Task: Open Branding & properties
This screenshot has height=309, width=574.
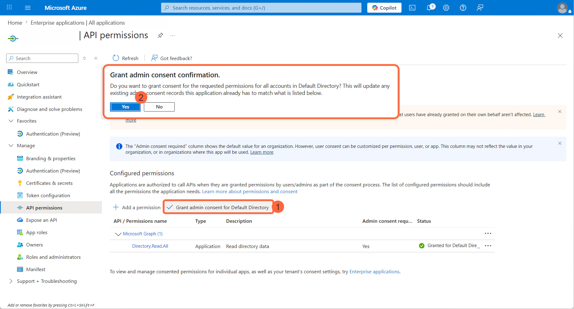Action: 51,158
